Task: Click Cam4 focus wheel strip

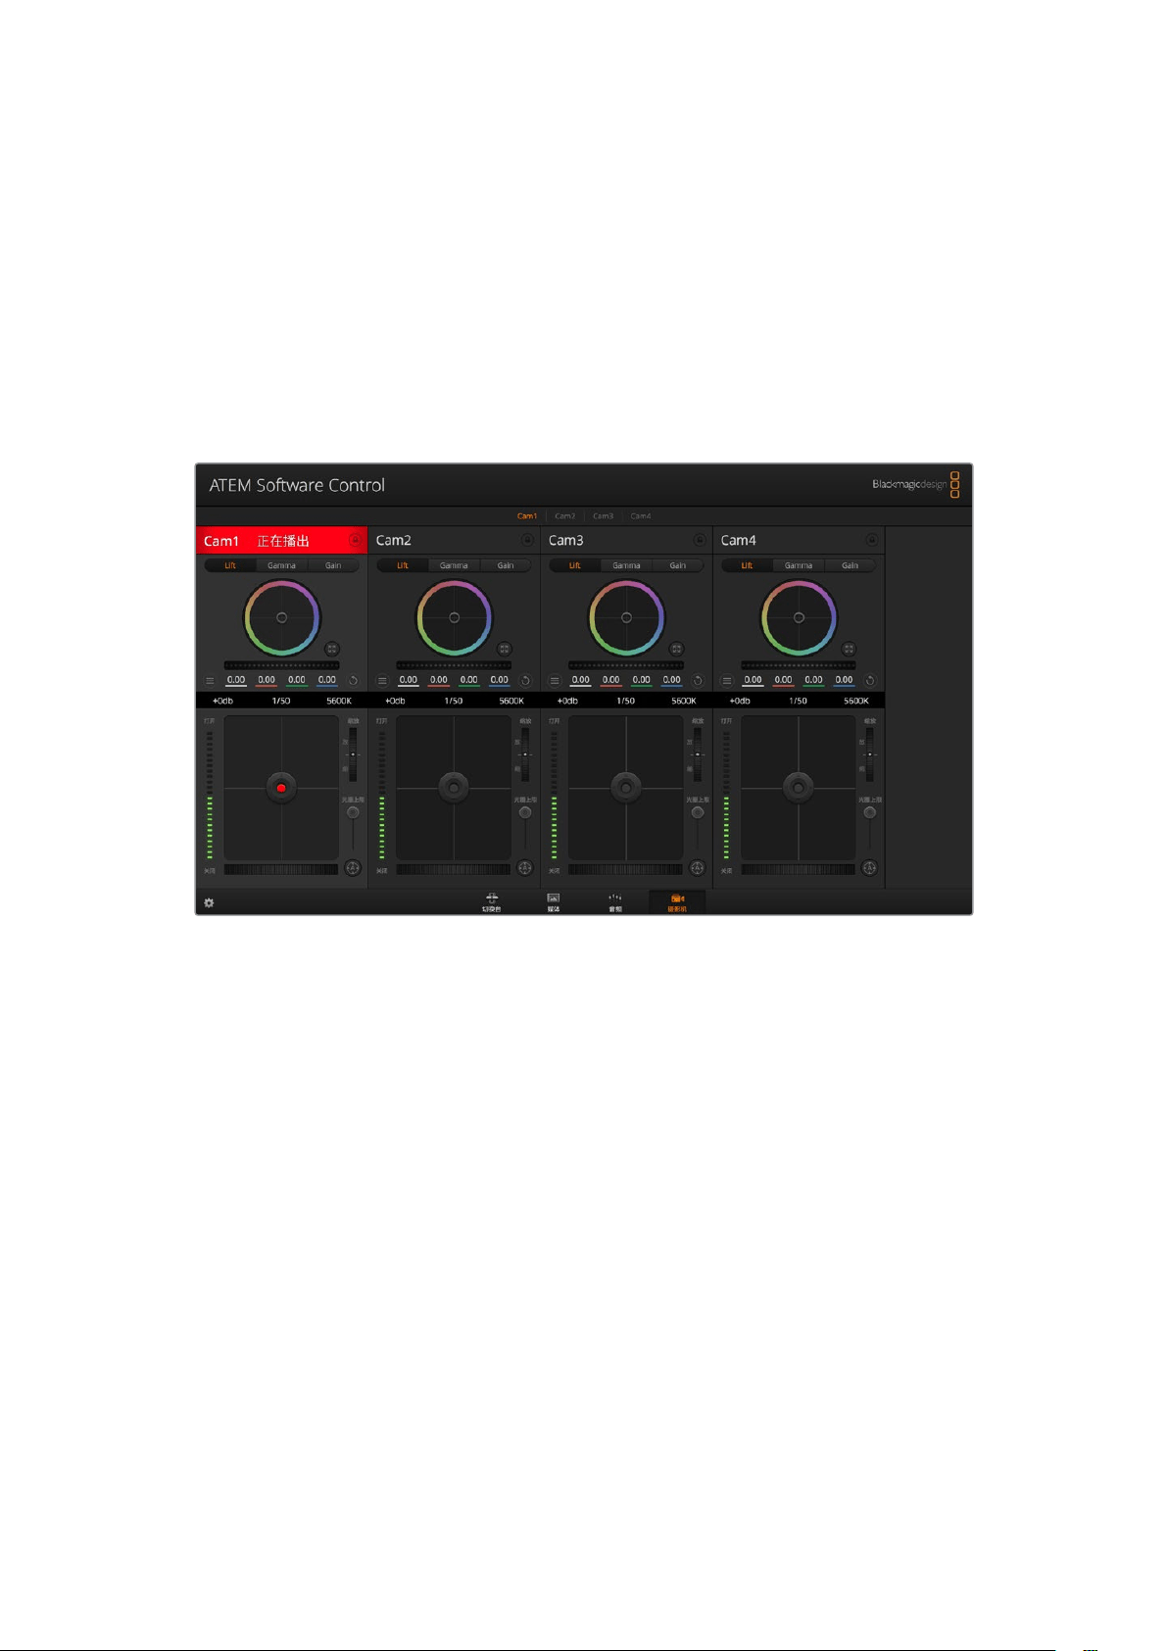Action: point(799,869)
